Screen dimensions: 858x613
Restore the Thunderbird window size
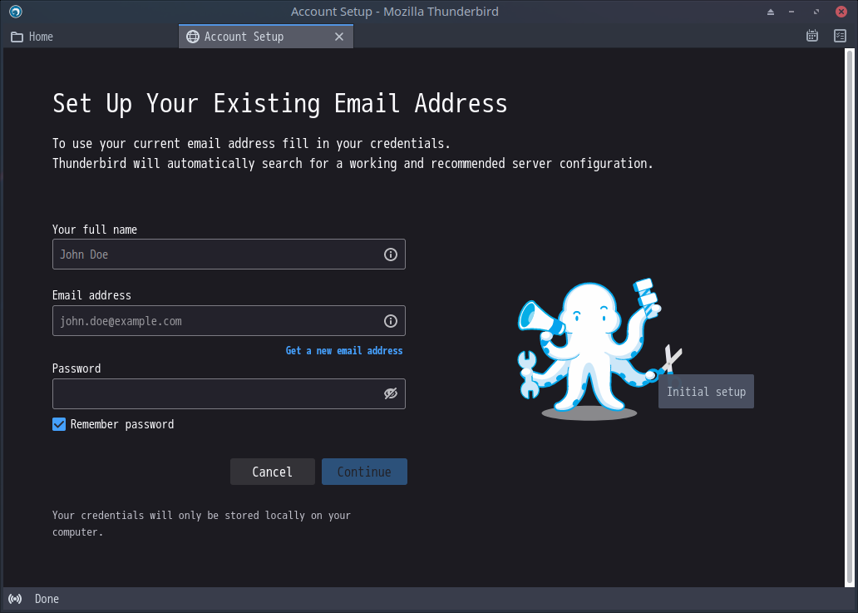click(816, 12)
